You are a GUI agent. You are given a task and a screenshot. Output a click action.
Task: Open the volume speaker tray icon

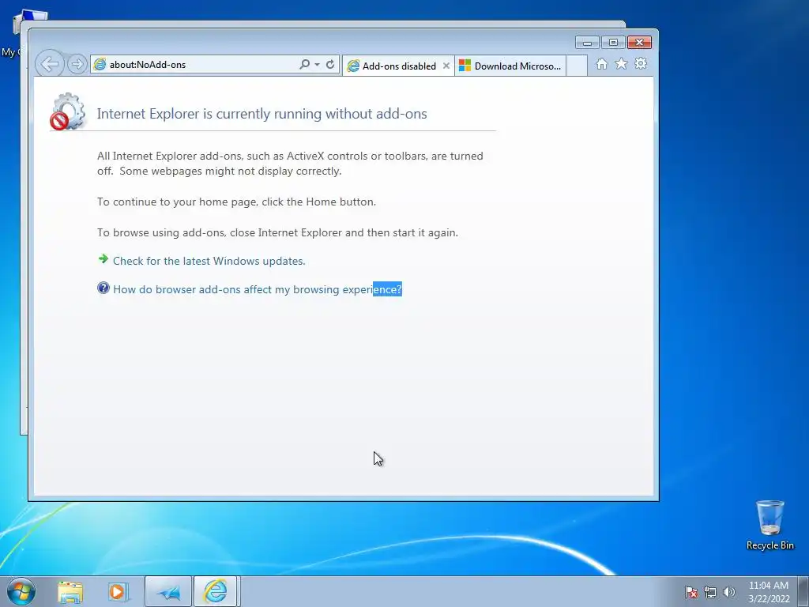[729, 592]
